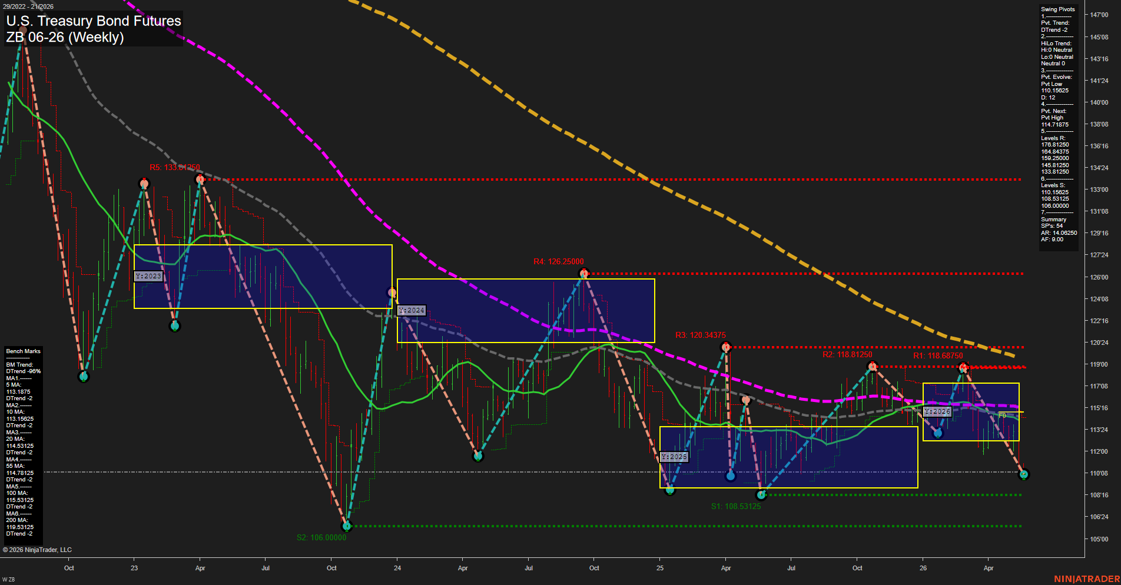Click the R3: 120.34375 resistance label
The height and width of the screenshot is (585, 1121).
click(x=701, y=335)
